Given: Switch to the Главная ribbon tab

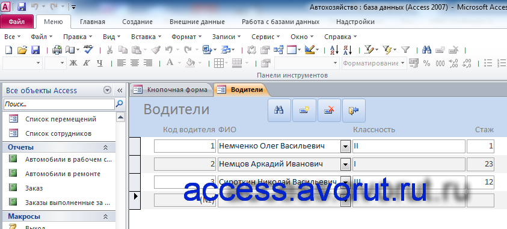Looking at the screenshot, I should [x=93, y=22].
